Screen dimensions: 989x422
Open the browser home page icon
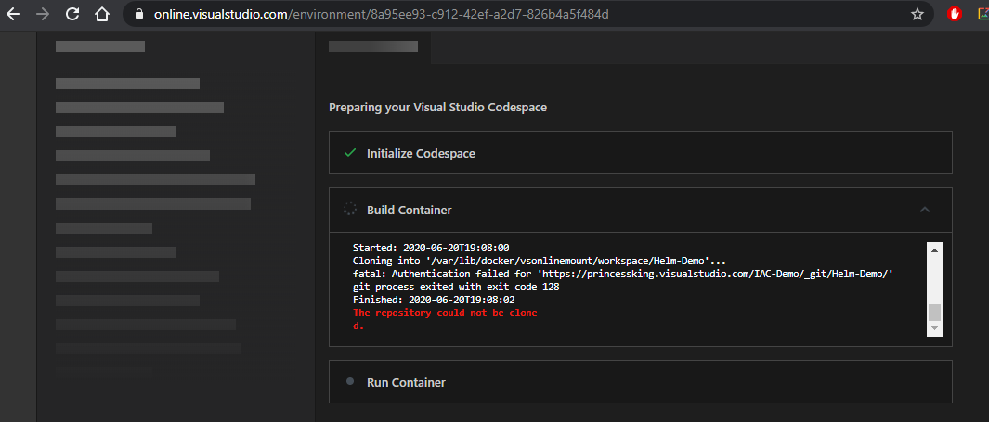[102, 14]
